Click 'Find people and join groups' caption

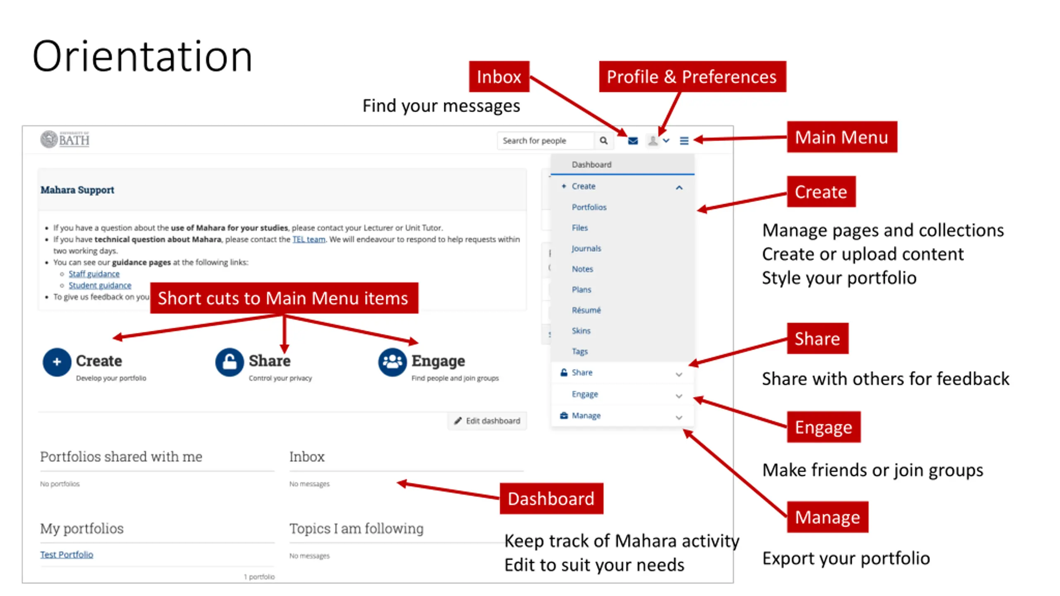click(x=455, y=378)
